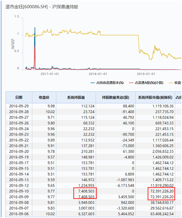Select the 2016-09-23 date cell

click(x=19, y=134)
